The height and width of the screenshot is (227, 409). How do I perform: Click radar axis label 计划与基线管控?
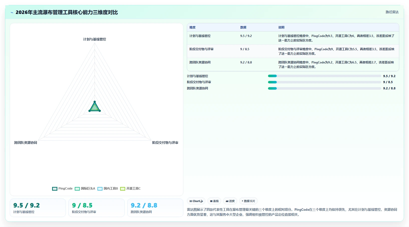(x=95, y=39)
